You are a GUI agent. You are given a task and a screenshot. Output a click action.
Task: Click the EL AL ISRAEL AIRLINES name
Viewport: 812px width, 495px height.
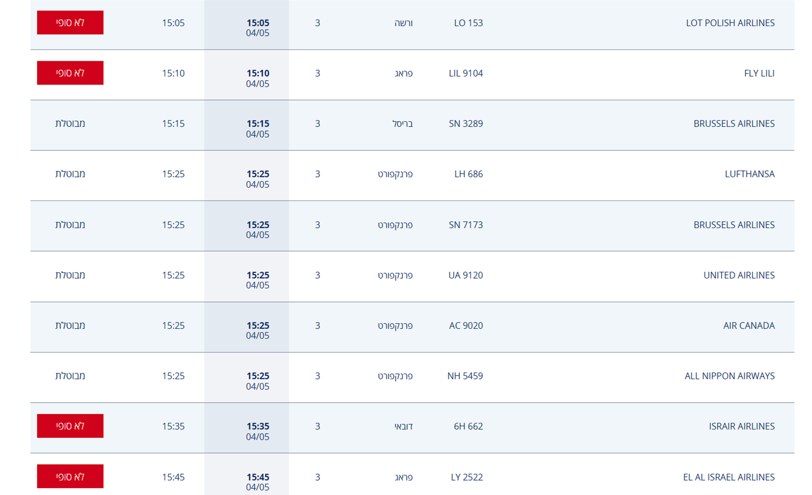[x=729, y=477]
